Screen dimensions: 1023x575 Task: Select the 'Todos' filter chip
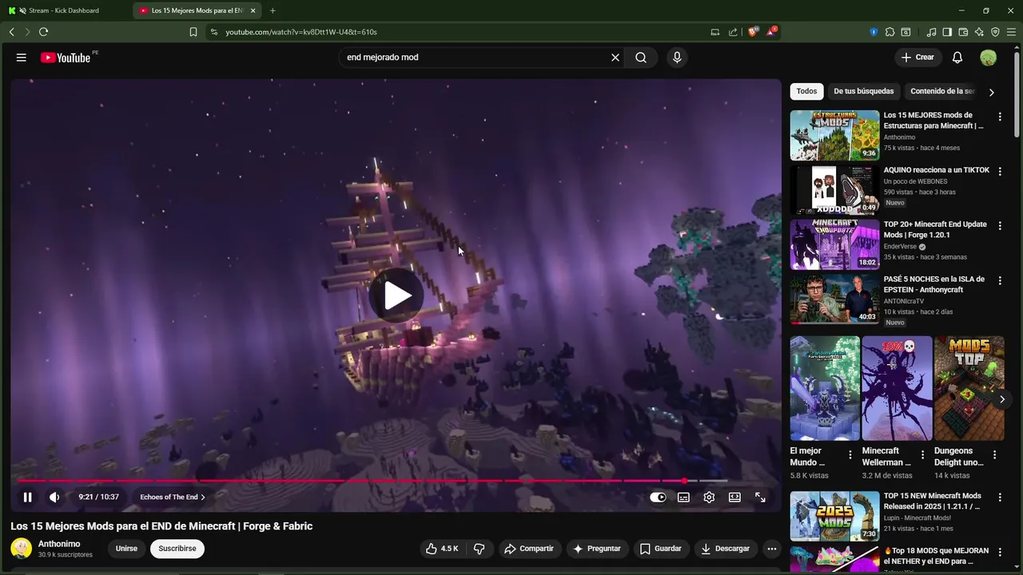coord(806,91)
